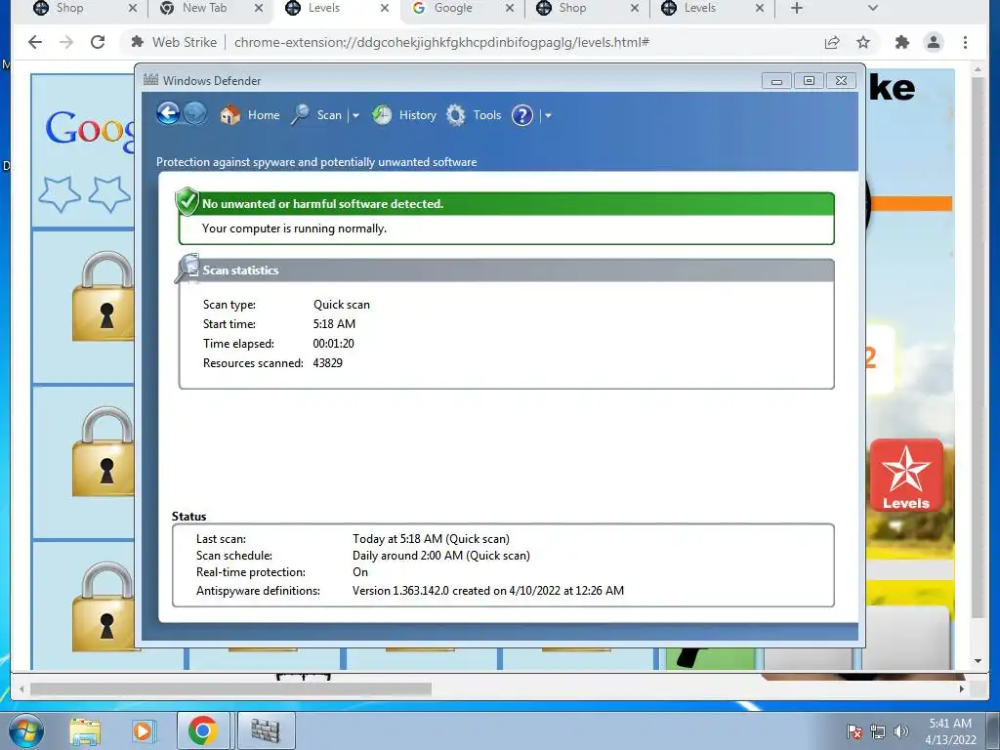Open the tab search chevron

tap(873, 8)
